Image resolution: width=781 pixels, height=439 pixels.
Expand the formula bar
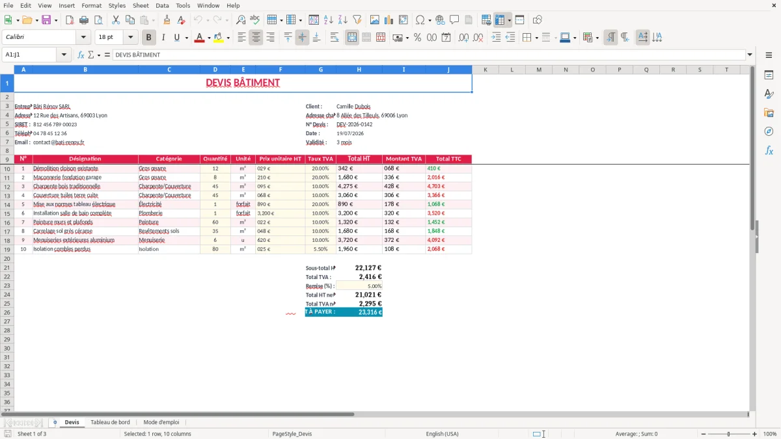(x=750, y=55)
